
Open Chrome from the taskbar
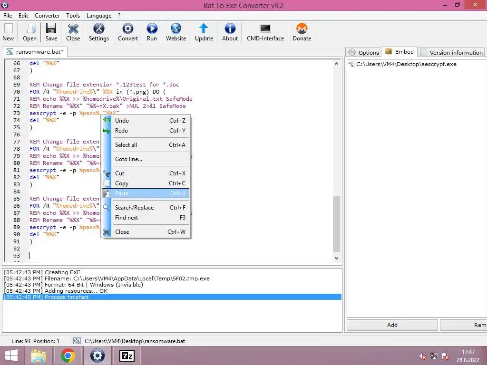click(x=68, y=355)
